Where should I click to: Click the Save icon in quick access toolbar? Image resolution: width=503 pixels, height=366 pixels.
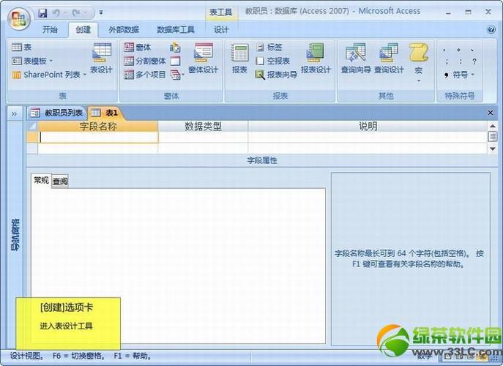42,13
